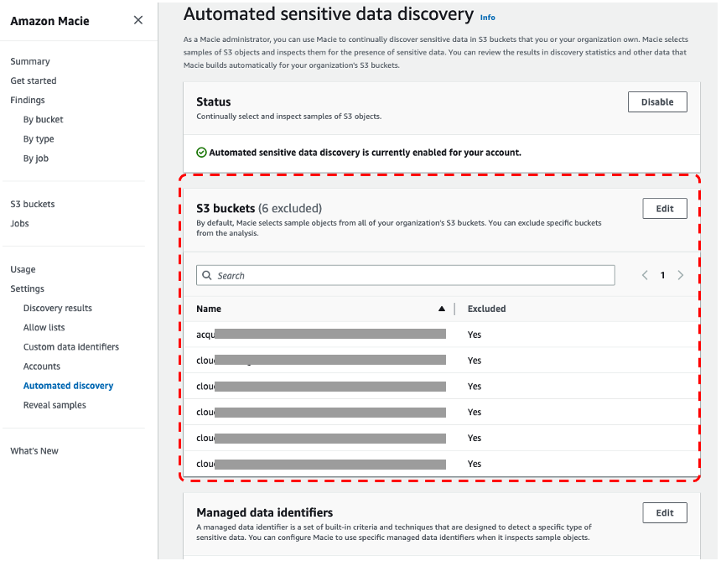Click the next page chevron
Image resolution: width=721 pixels, height=561 pixels.
[680, 275]
